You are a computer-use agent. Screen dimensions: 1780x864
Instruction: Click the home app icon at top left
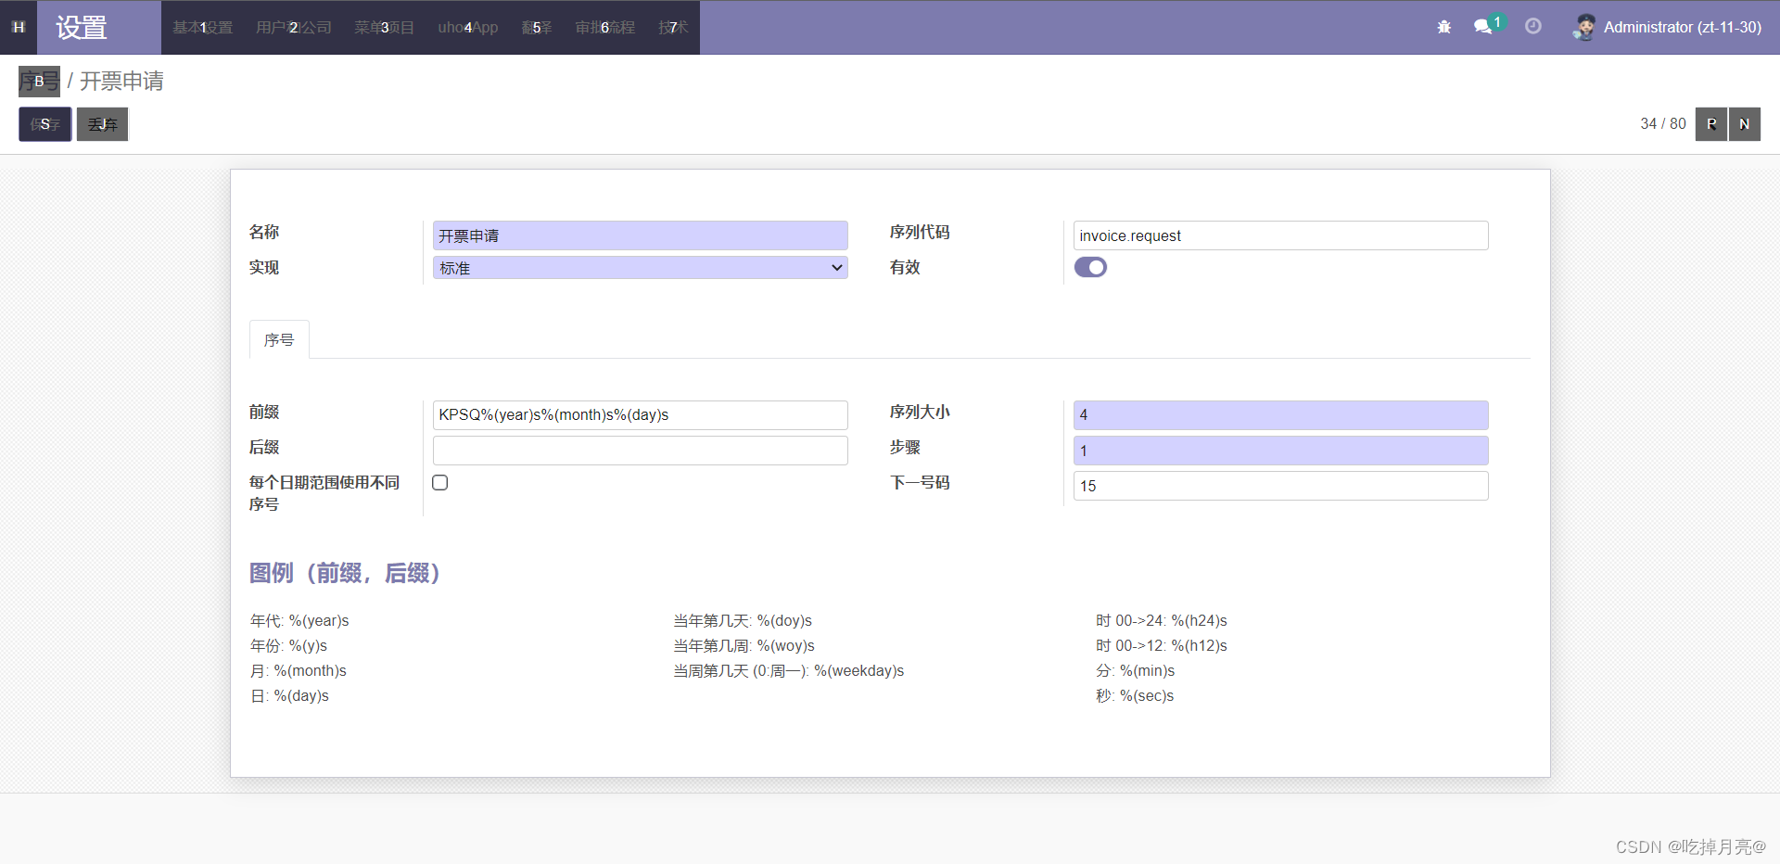pyautogui.click(x=18, y=27)
